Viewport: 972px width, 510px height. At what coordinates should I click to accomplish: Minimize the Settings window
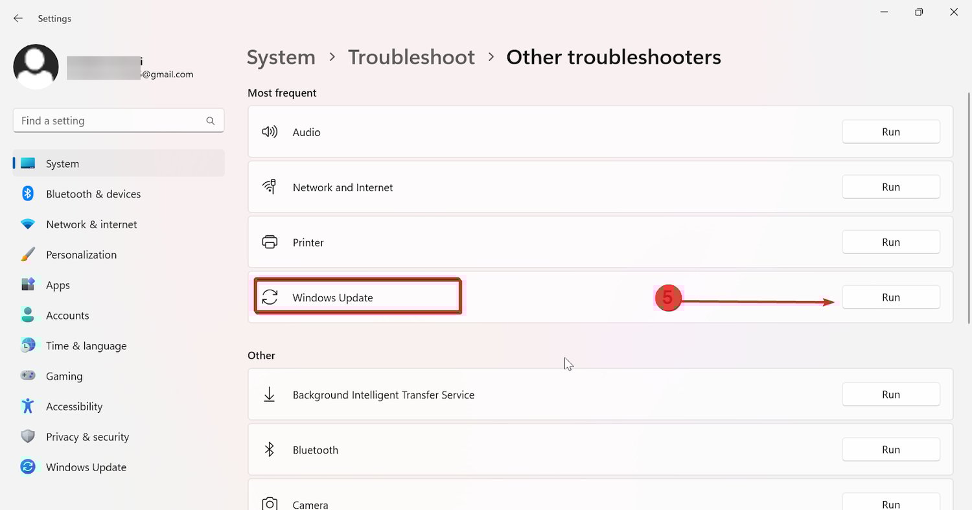[884, 12]
